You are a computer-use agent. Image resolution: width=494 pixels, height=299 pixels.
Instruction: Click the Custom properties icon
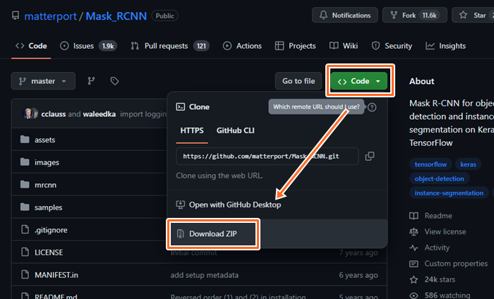(414, 264)
